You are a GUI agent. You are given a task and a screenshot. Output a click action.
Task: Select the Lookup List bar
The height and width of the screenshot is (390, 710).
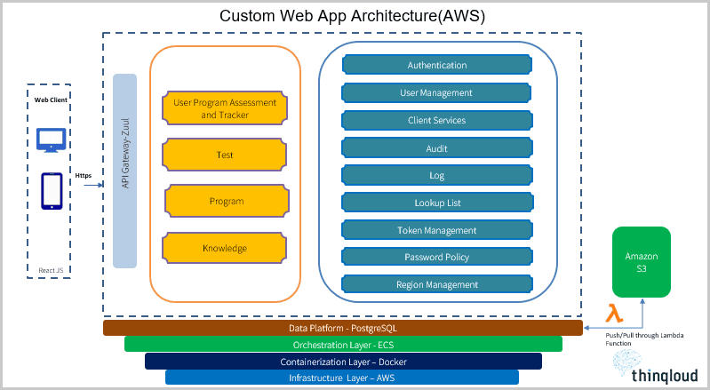[x=437, y=203]
